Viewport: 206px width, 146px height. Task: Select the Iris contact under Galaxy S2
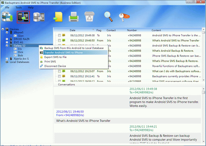tap(20, 49)
